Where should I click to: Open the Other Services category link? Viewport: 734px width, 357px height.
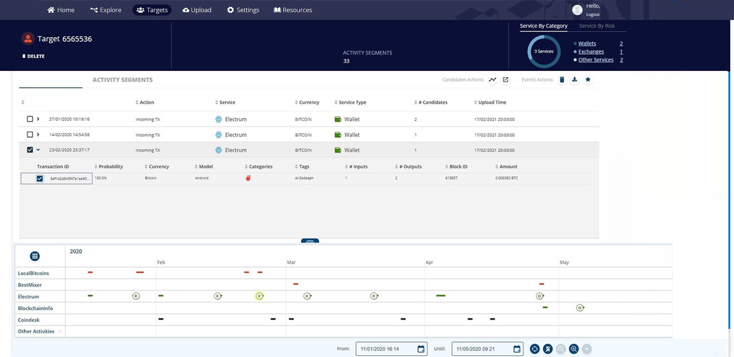point(595,60)
